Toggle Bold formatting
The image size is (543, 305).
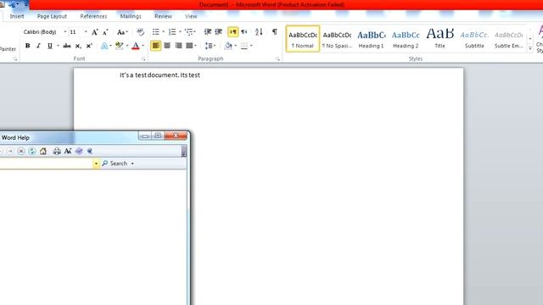(x=28, y=46)
